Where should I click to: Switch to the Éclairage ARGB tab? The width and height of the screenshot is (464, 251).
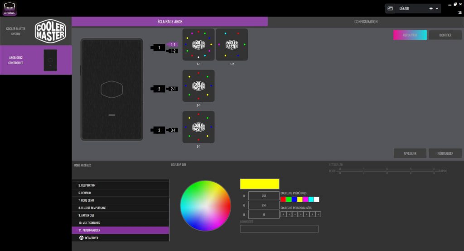point(169,22)
